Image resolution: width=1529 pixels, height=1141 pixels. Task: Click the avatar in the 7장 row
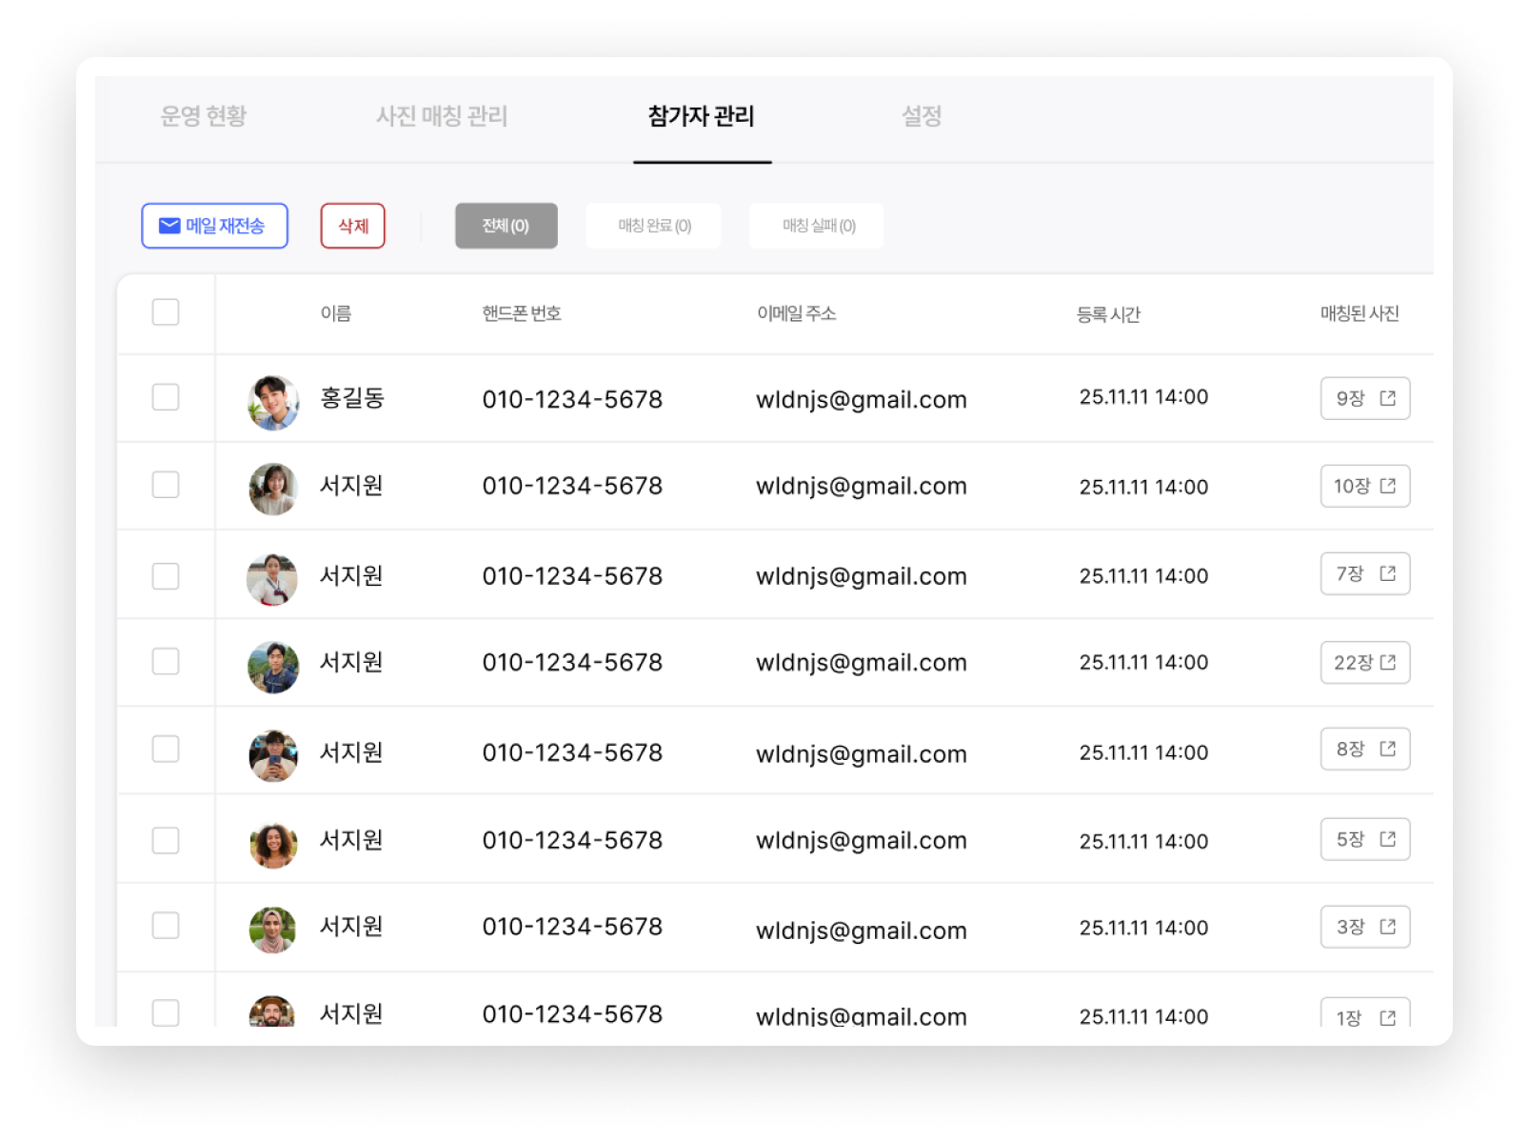tap(272, 579)
